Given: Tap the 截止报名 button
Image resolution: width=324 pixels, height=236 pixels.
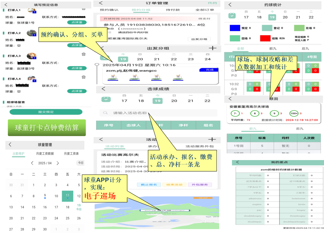Looking at the screenshot, I should [x=149, y=185].
